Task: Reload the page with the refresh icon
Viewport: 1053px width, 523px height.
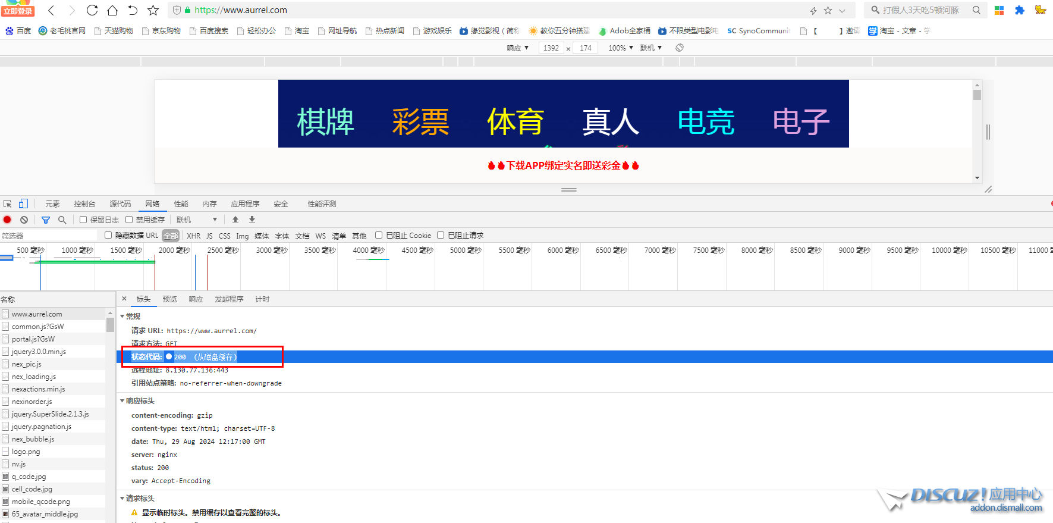Action: coord(92,10)
